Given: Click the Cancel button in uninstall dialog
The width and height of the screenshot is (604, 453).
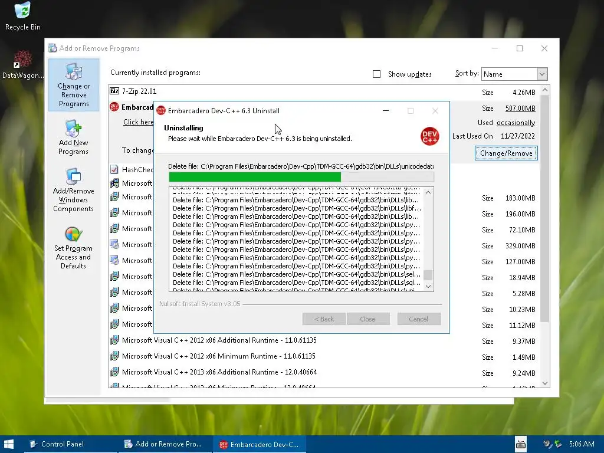Looking at the screenshot, I should coord(418,319).
